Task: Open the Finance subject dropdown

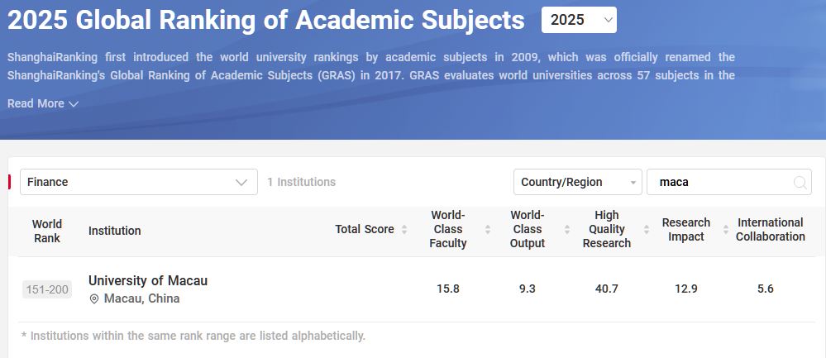Action: coord(138,182)
